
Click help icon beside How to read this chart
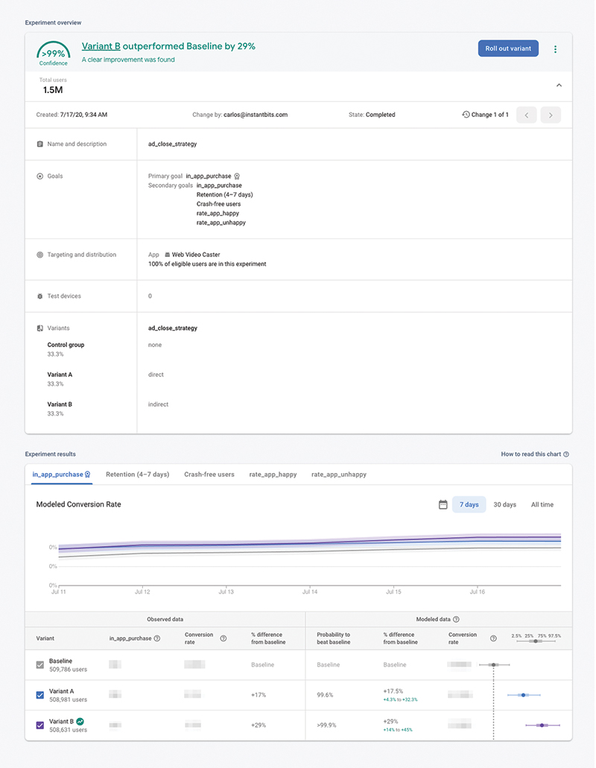click(x=566, y=454)
